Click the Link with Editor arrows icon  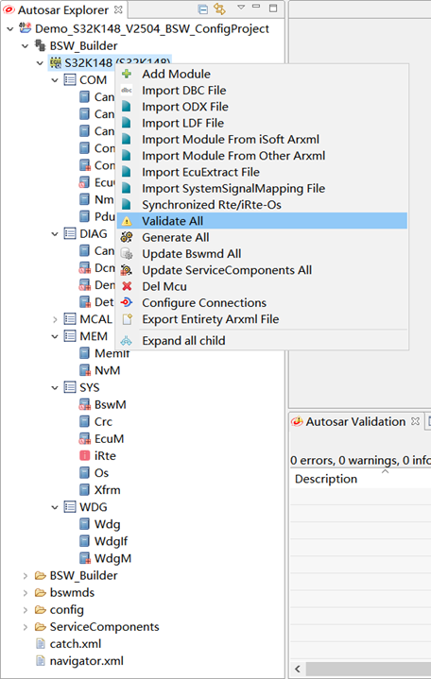click(220, 9)
